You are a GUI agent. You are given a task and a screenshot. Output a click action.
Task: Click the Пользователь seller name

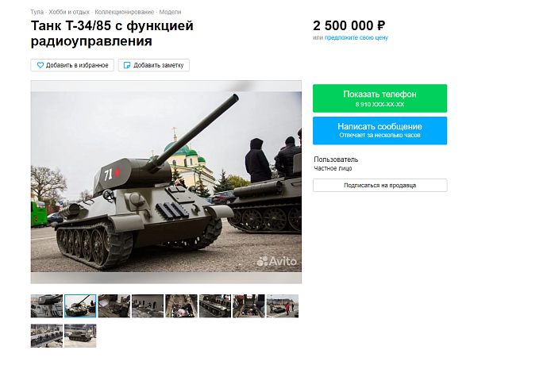click(336, 159)
